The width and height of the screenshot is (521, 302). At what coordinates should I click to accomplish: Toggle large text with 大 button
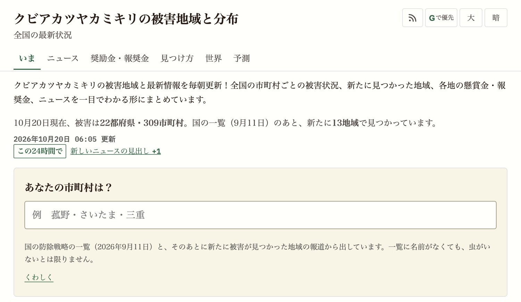tap(471, 18)
